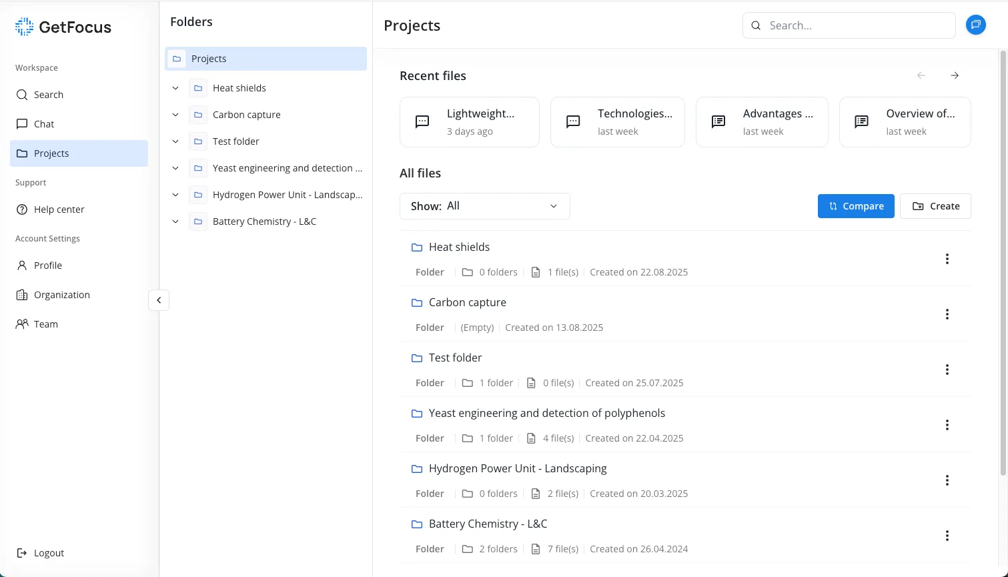Open Profile account settings
1008x577 pixels.
coord(79,265)
